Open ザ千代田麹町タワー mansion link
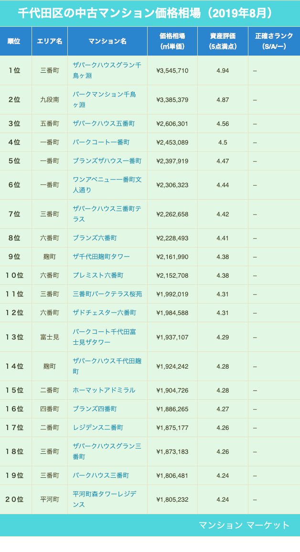Image resolution: width=300 pixels, height=552 pixels. [x=101, y=257]
